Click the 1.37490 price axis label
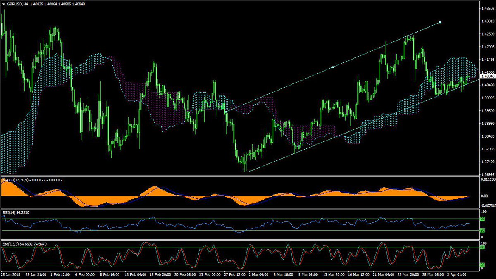This screenshot has width=496, height=279. coord(488,162)
